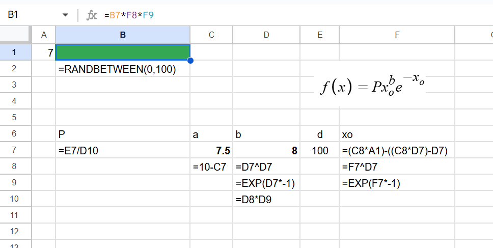Image resolution: width=493 pixels, height=248 pixels.
Task: Click cell containing =E7/D10
Action: 123,150
